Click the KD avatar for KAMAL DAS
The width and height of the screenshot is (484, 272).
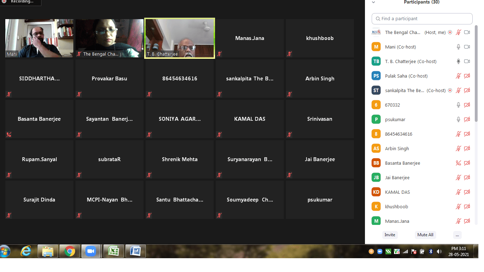pos(376,192)
